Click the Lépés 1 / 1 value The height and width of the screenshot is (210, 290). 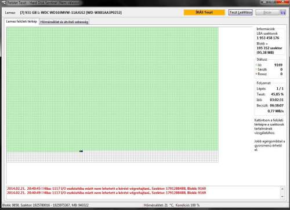pyautogui.click(x=280, y=89)
